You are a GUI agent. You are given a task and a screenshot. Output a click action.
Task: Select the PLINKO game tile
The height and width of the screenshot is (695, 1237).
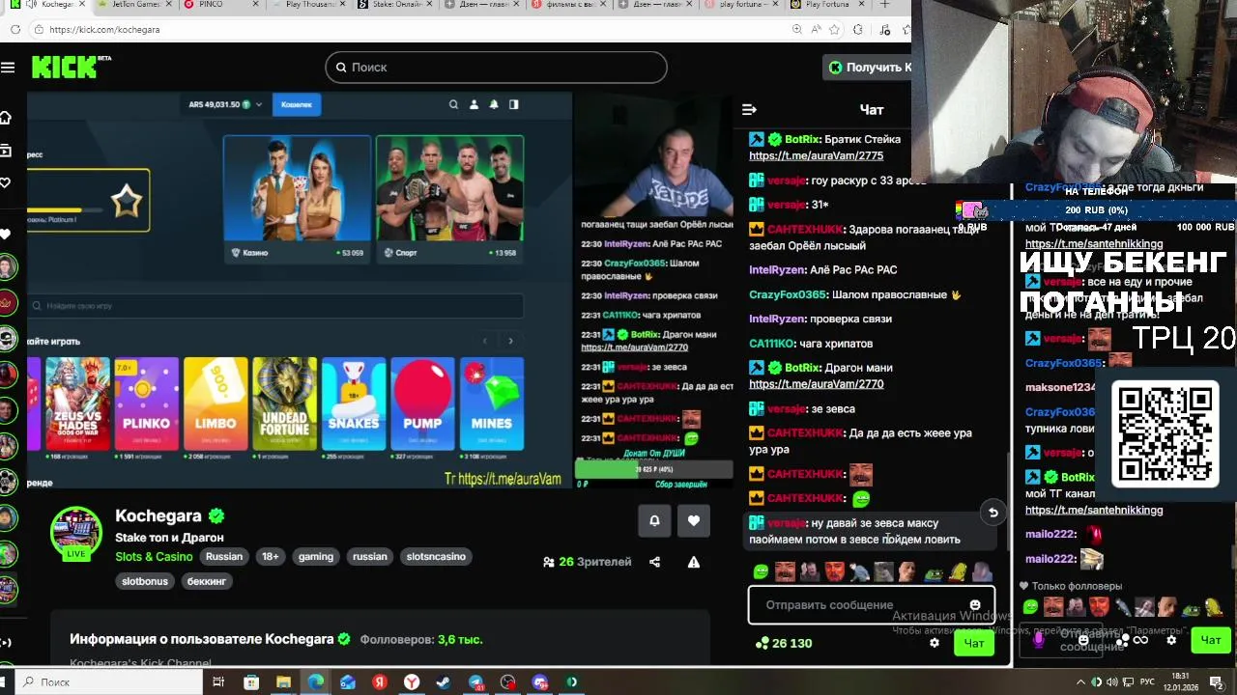point(146,404)
